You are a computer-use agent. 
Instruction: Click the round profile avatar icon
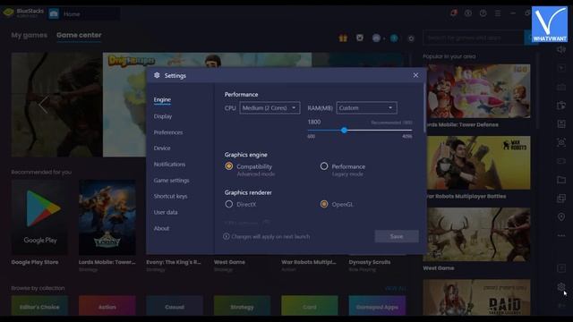[376, 38]
